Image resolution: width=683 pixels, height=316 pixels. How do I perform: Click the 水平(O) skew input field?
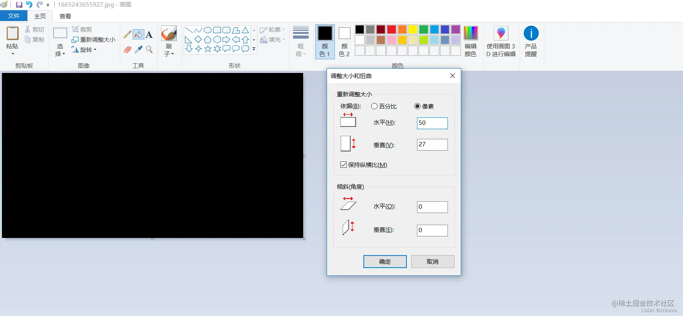point(432,207)
